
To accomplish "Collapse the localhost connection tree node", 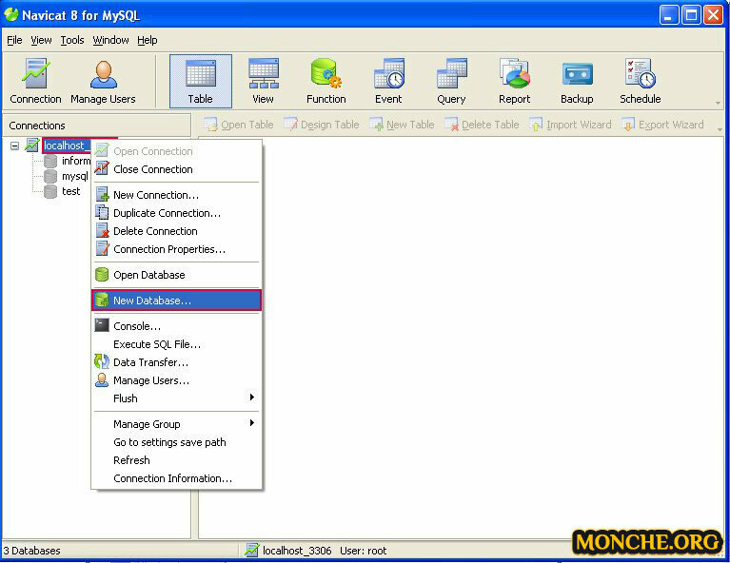I will point(15,146).
